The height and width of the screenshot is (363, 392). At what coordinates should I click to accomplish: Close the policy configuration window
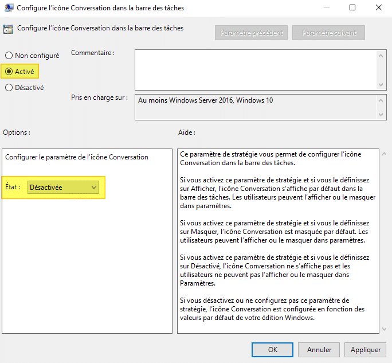(379, 8)
